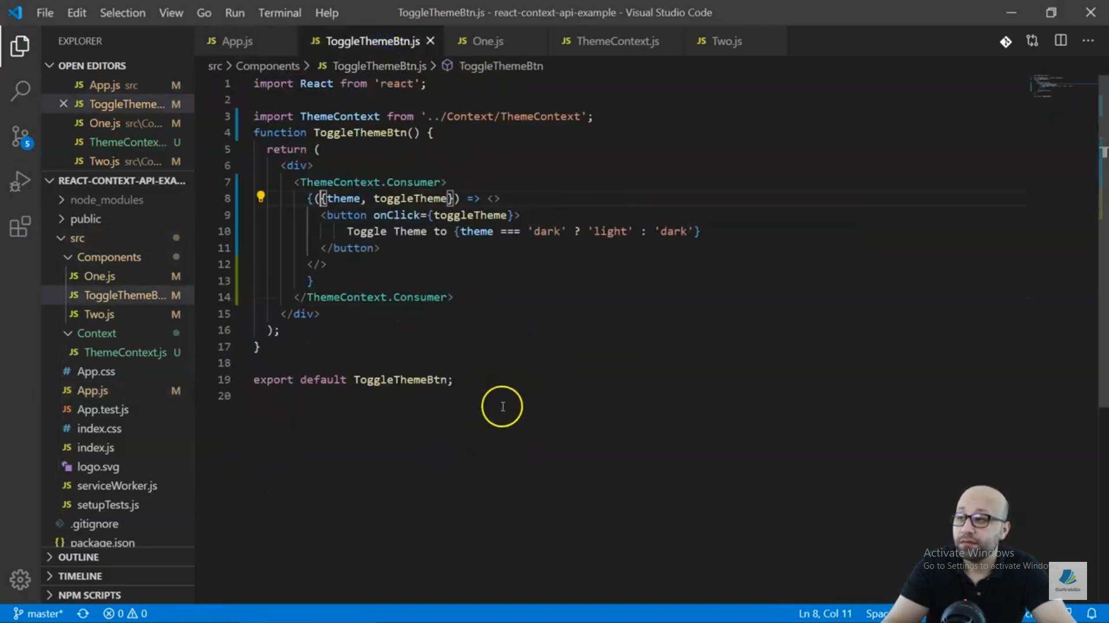Open the Go menu
1109x623 pixels.
click(x=204, y=12)
